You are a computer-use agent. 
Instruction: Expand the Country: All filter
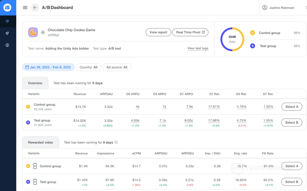coord(88,67)
